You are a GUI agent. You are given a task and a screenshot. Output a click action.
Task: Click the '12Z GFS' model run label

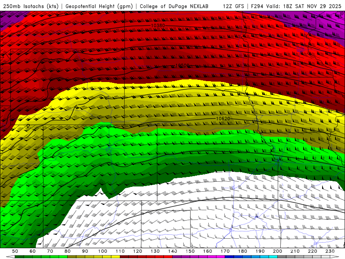(x=233, y=6)
